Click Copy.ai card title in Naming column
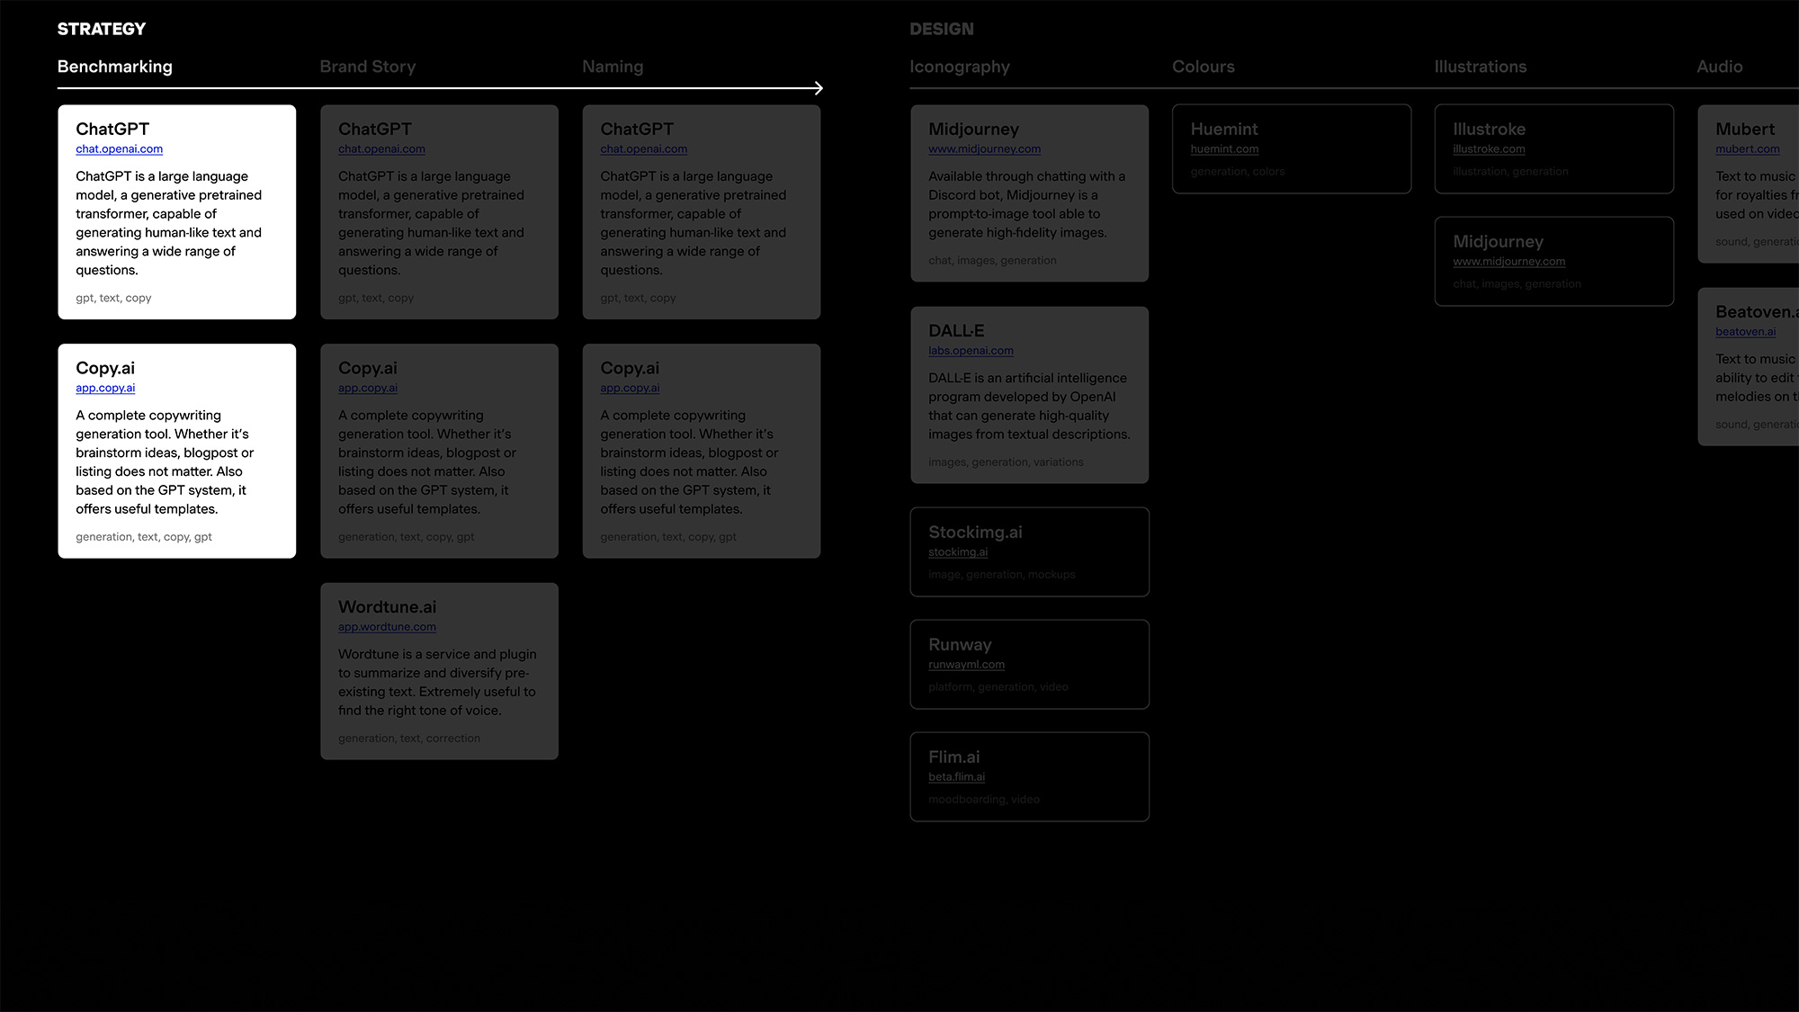1799x1012 pixels. (630, 368)
